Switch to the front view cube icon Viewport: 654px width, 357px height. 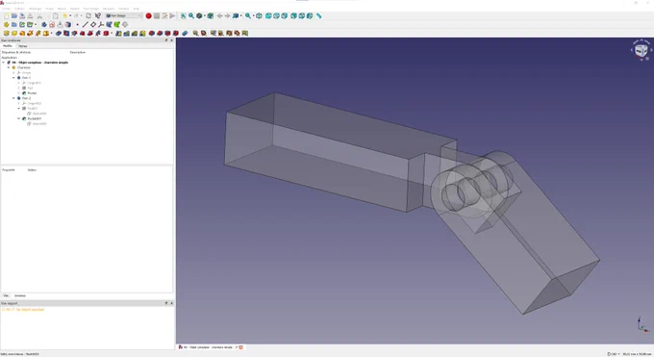pos(268,15)
